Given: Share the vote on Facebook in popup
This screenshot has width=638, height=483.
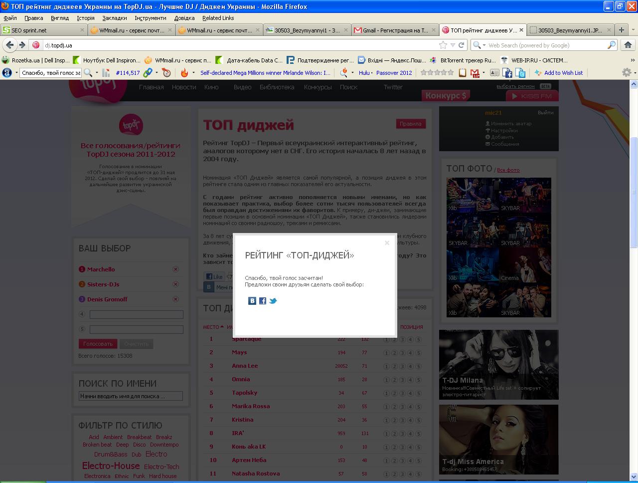Looking at the screenshot, I should click(x=263, y=301).
